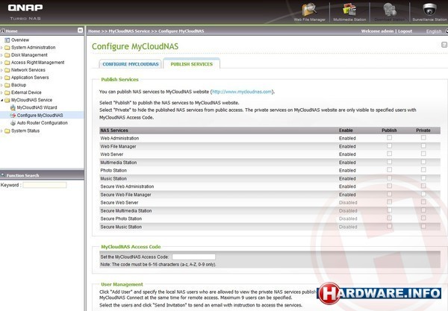
Task: Expand Network Services tree arrow
Action: (1, 70)
